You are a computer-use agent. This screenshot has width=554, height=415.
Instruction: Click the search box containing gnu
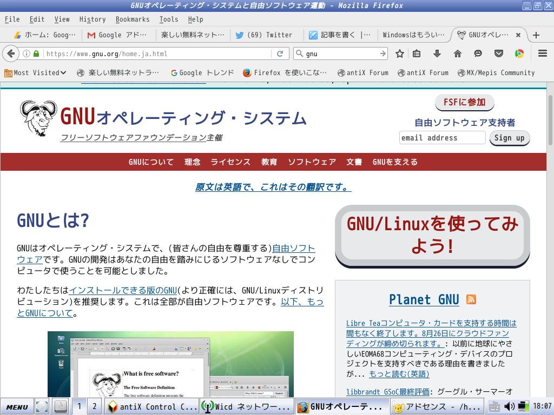pos(341,53)
